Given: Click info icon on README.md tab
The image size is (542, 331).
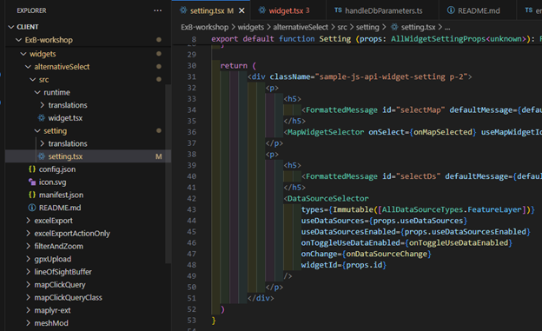Looking at the screenshot, I should [451, 10].
